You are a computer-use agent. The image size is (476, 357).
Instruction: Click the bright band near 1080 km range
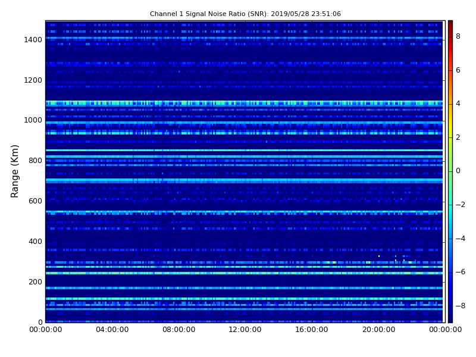[x=244, y=103]
